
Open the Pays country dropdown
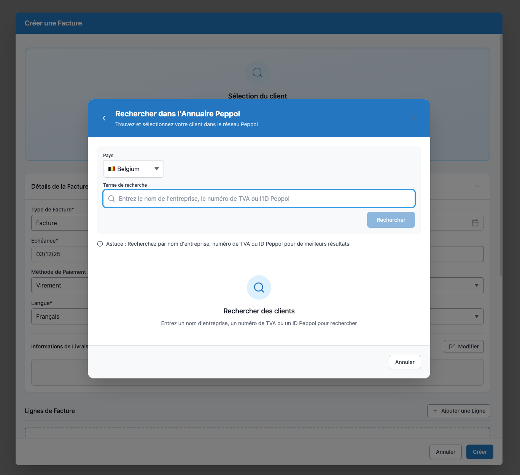click(x=133, y=169)
